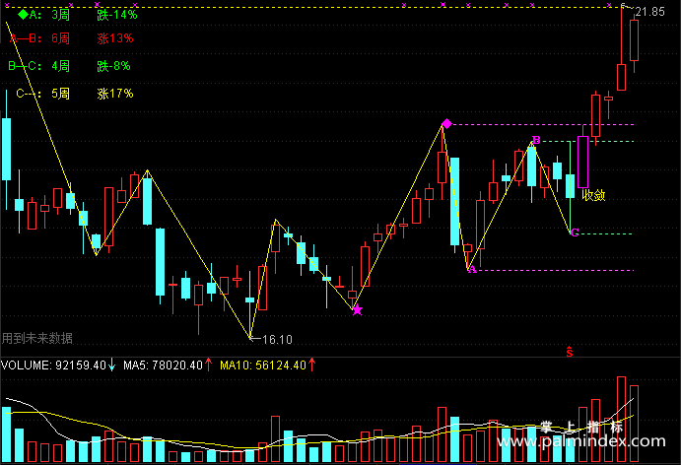This screenshot has height=465, width=681.
Task: Click the B—C: legend label
Action: (26, 66)
